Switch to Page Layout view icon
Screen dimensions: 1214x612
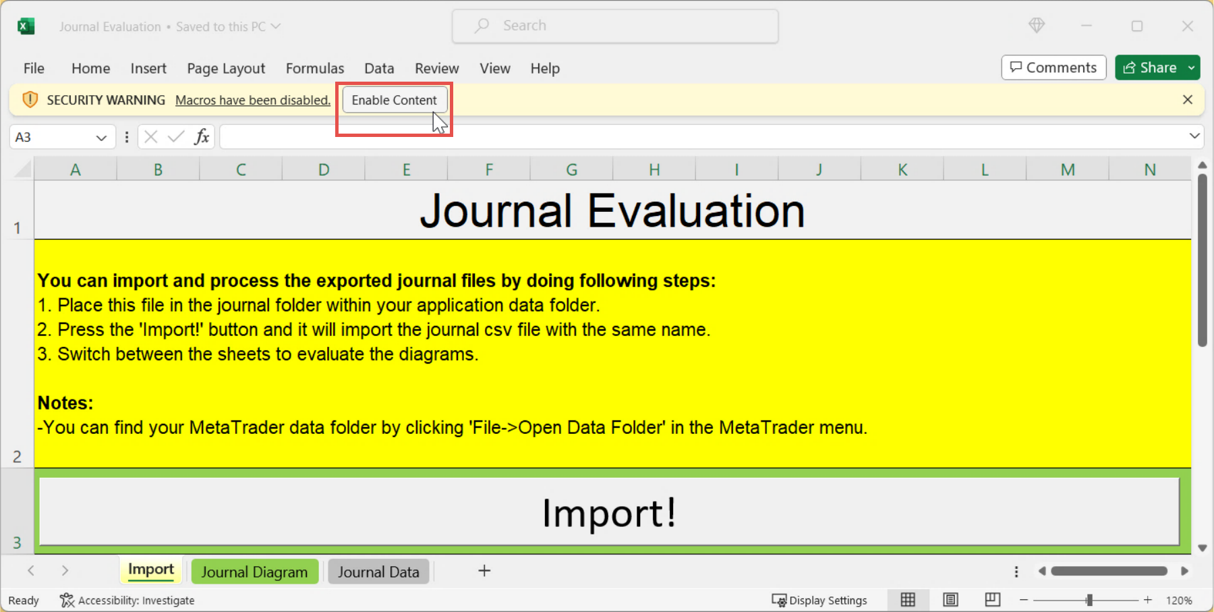pyautogui.click(x=950, y=600)
